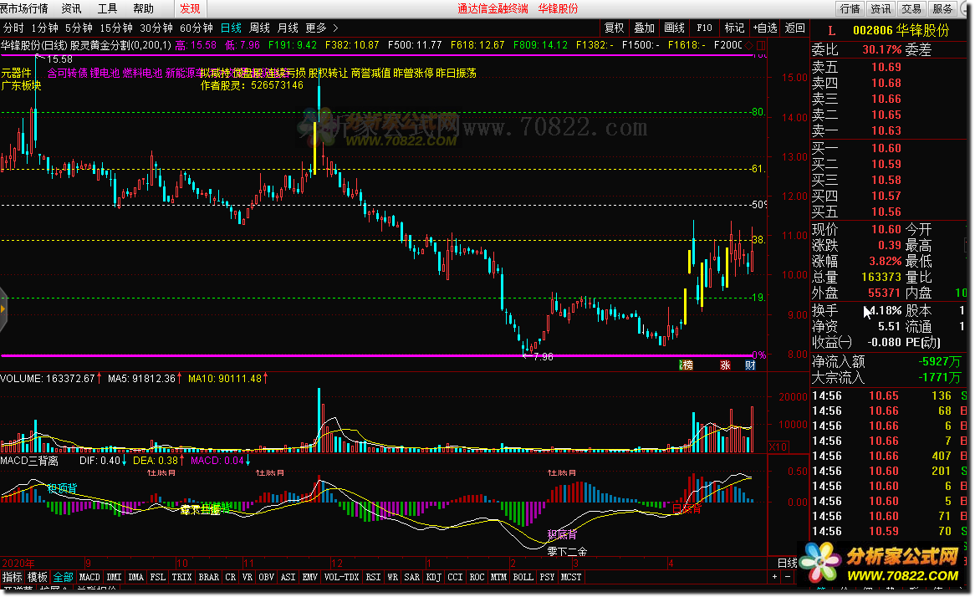Click the 净流入额 value -5927万
975x597 pixels.
[x=940, y=362]
